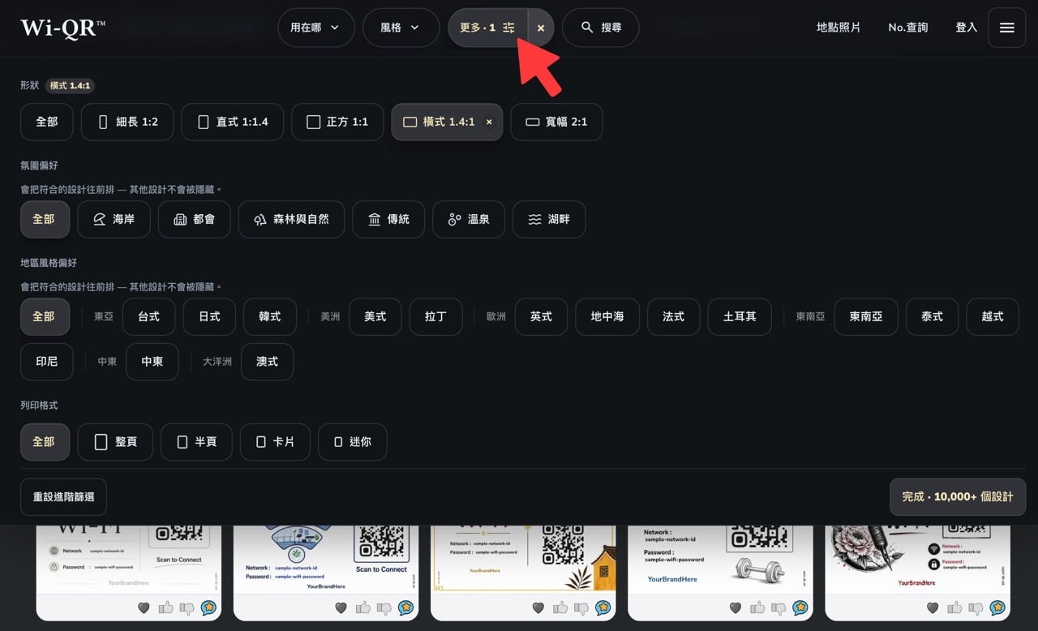Click the 搜尋 search button
This screenshot has height=631, width=1038.
[x=601, y=28]
